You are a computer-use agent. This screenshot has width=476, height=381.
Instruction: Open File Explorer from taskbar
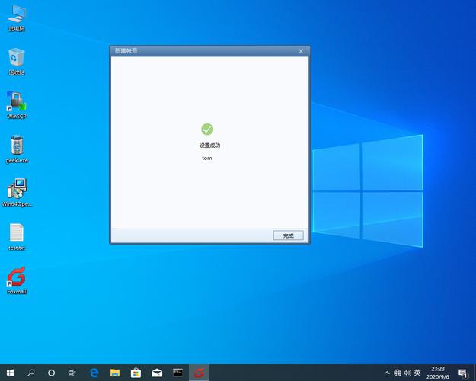pos(115,373)
